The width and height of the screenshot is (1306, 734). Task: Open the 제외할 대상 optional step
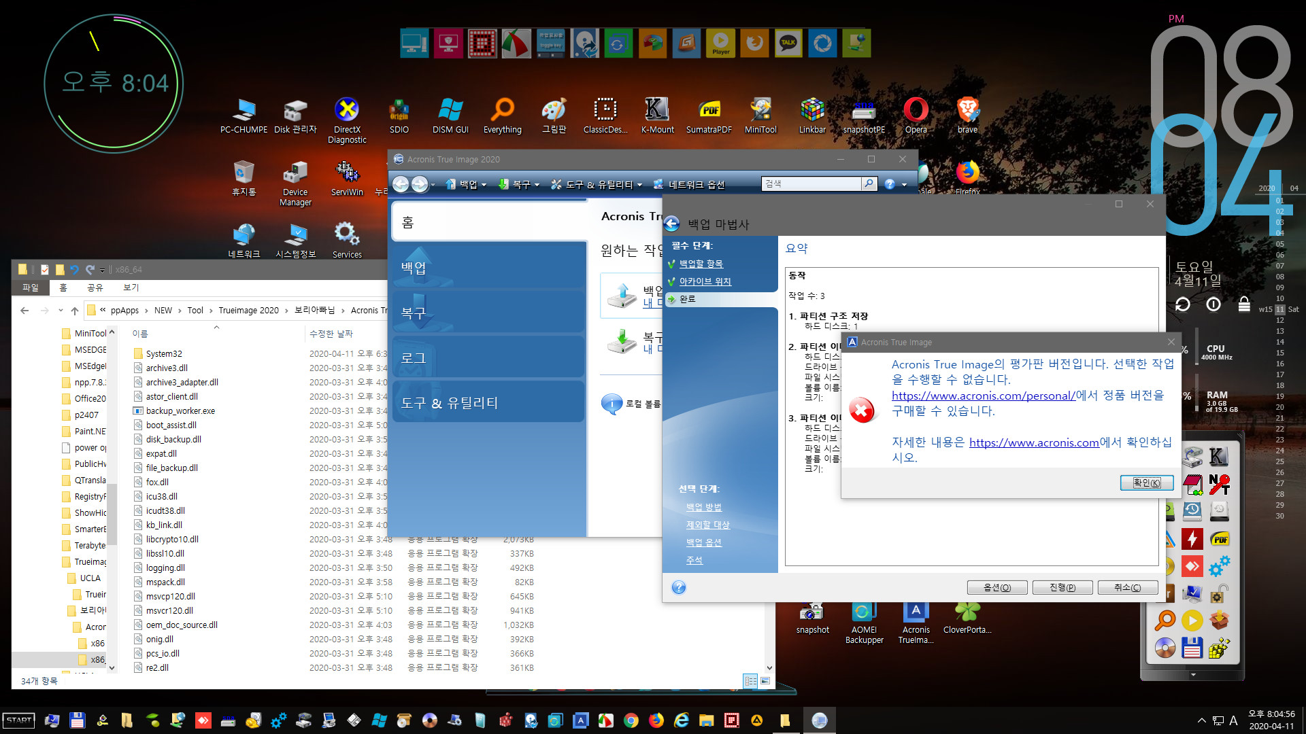(707, 525)
